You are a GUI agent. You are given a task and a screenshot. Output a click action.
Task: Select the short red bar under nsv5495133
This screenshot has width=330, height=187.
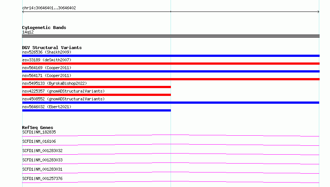click(x=96, y=87)
